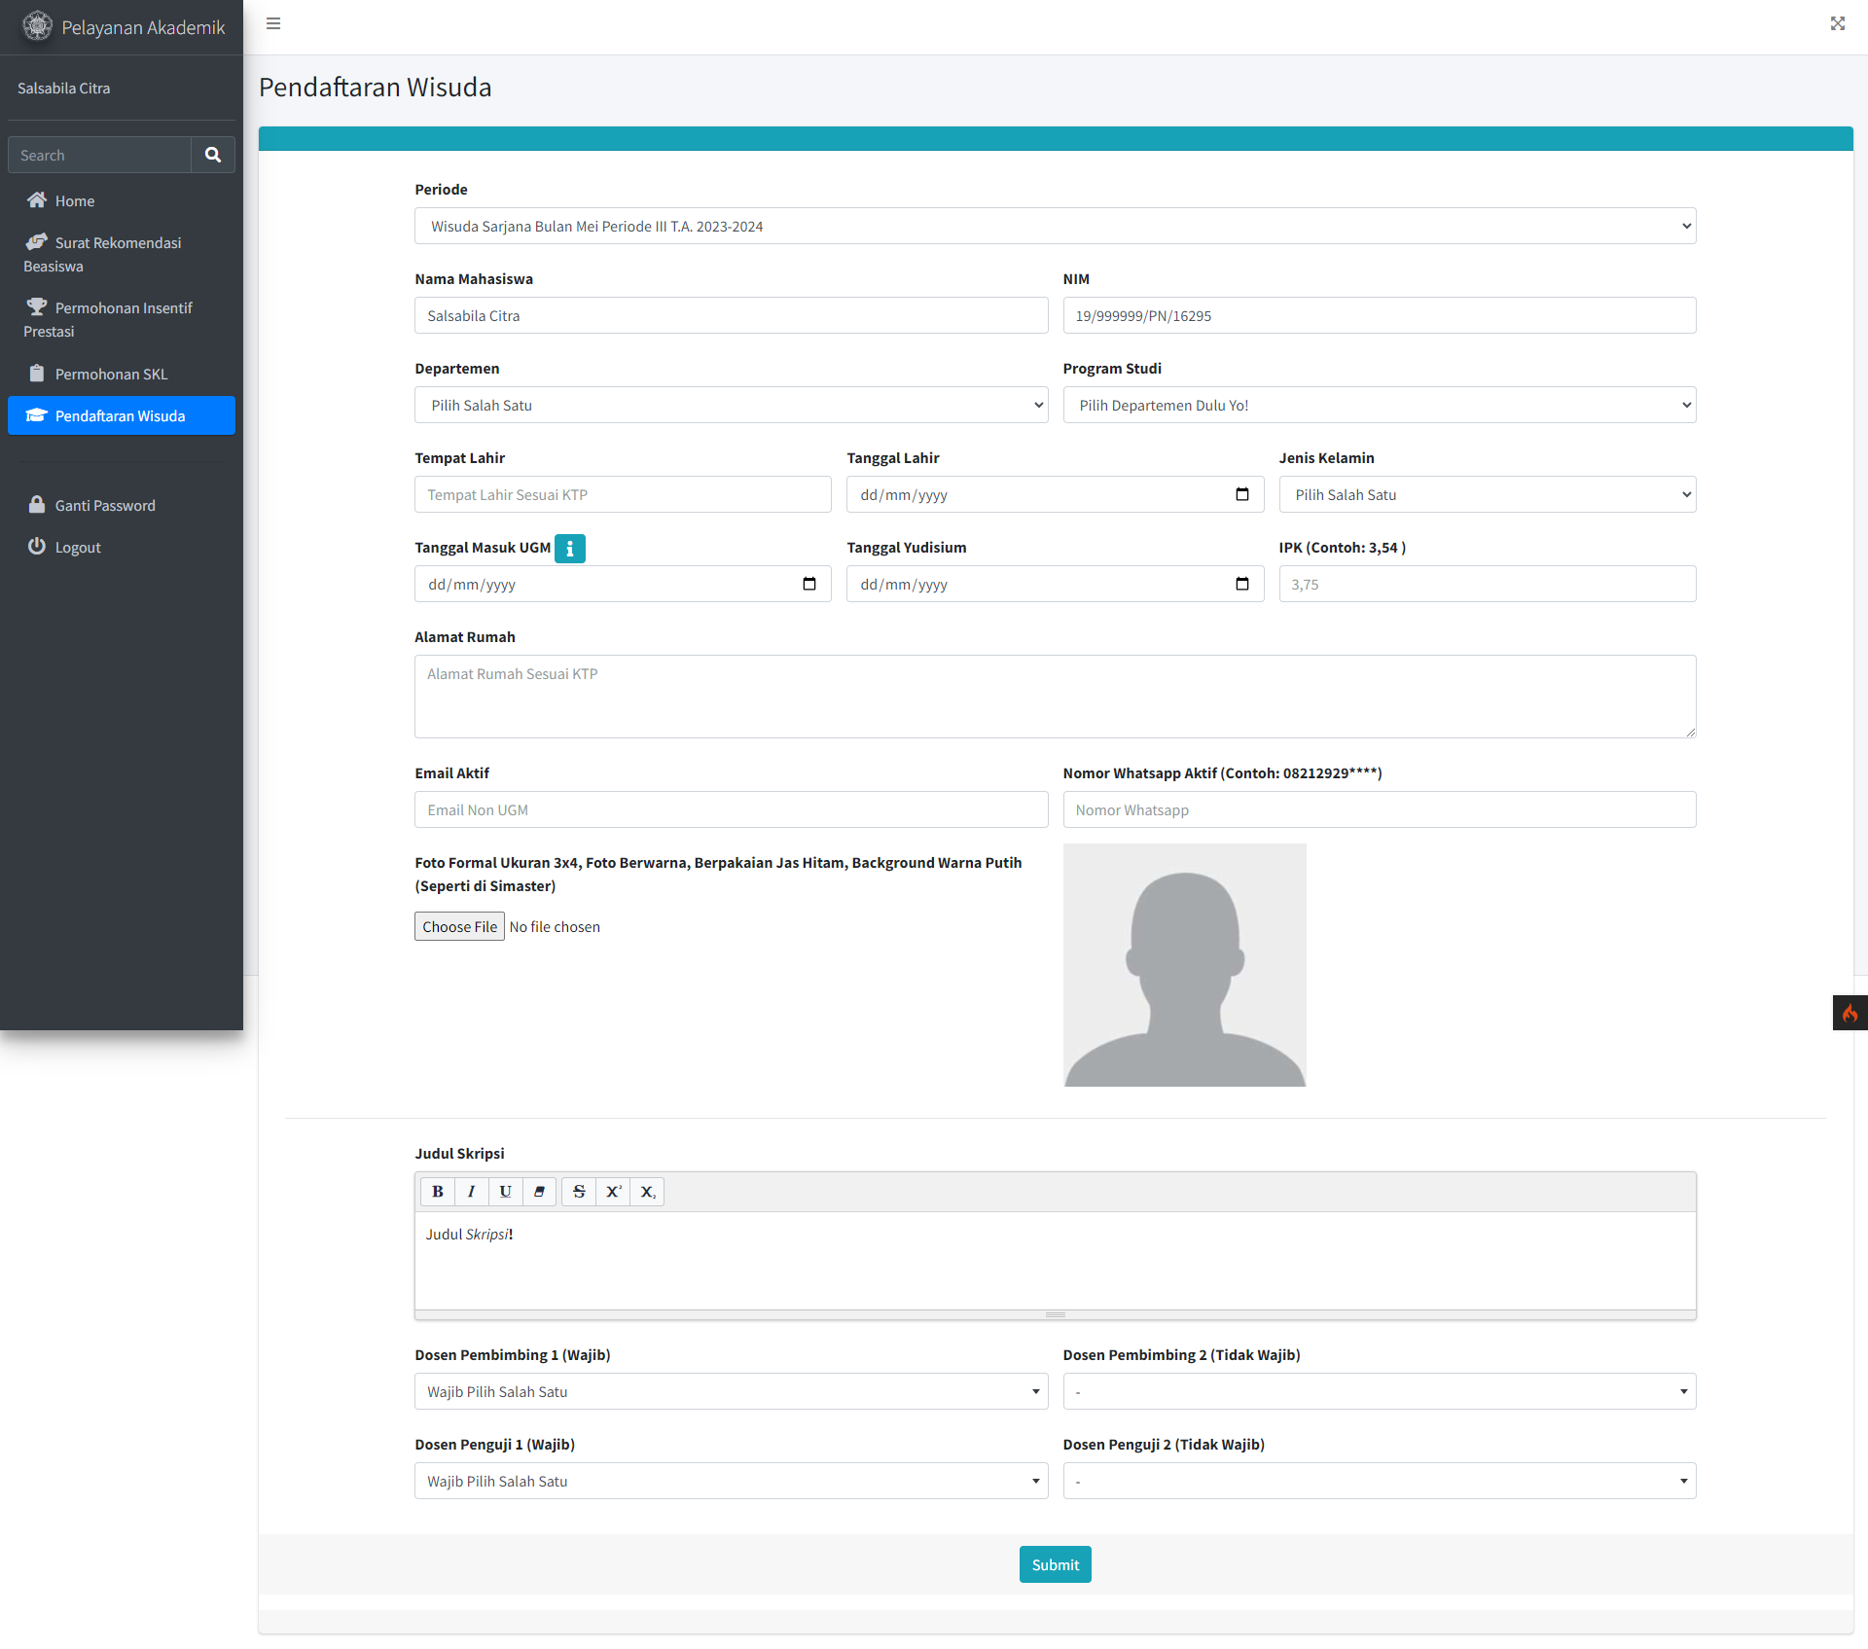Image resolution: width=1868 pixels, height=1649 pixels.
Task: Toggle italic formatting in thesis title editor
Action: [472, 1192]
